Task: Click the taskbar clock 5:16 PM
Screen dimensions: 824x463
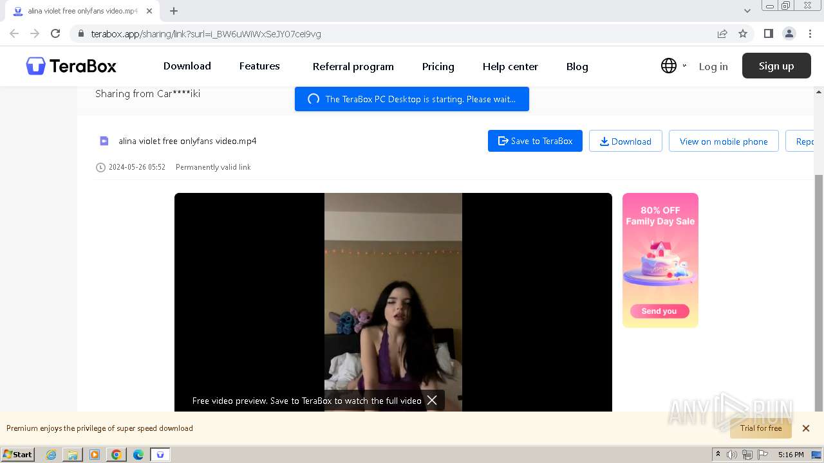Action: [x=791, y=455]
